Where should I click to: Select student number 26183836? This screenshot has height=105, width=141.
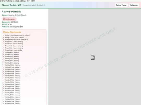click(15, 22)
